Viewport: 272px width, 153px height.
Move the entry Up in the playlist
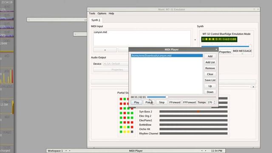(210, 86)
